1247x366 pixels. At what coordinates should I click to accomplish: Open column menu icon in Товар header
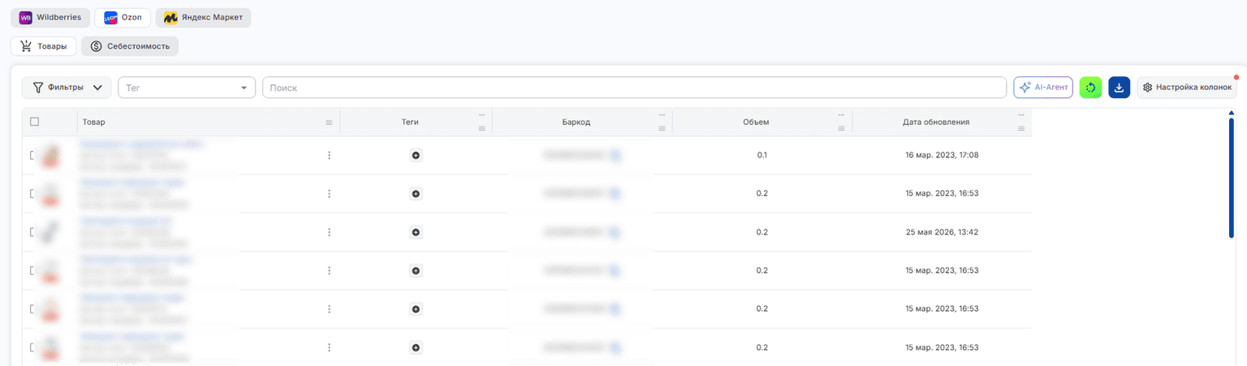coord(329,123)
